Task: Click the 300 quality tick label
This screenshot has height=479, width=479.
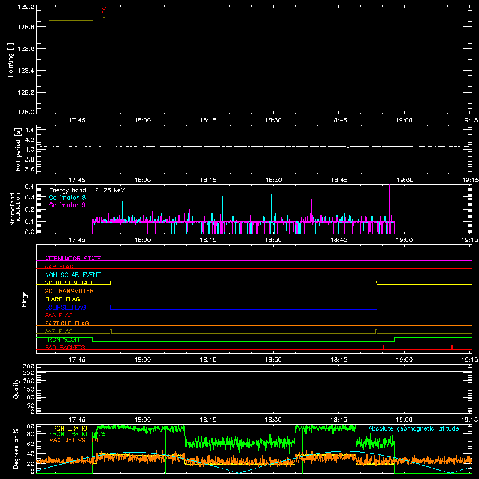Action: point(29,366)
